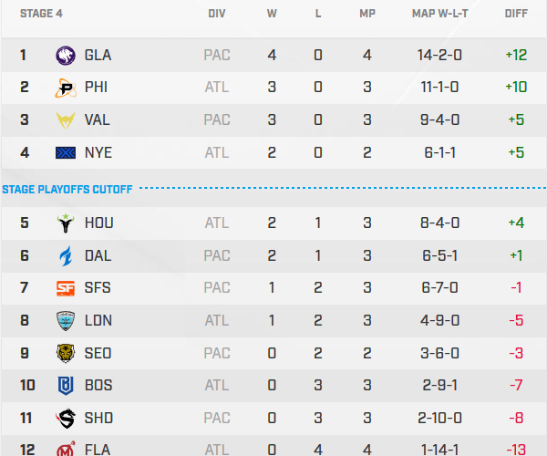Sort standings by the W column header

[272, 14]
